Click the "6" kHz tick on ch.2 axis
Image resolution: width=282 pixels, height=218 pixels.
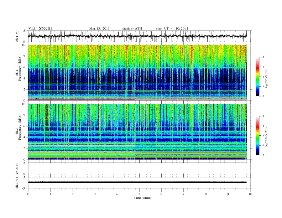coord(25,126)
